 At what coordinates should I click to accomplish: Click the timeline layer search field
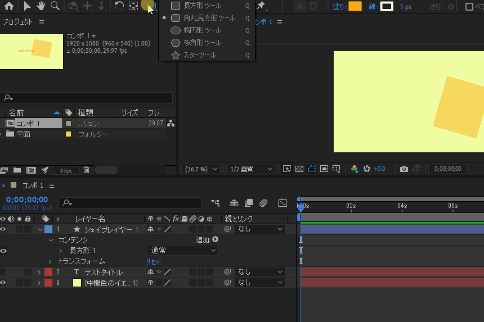[130, 203]
